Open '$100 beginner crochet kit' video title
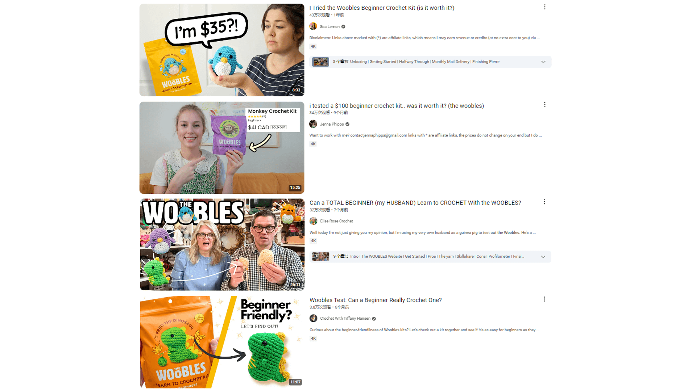The height and width of the screenshot is (391, 696). tap(397, 106)
